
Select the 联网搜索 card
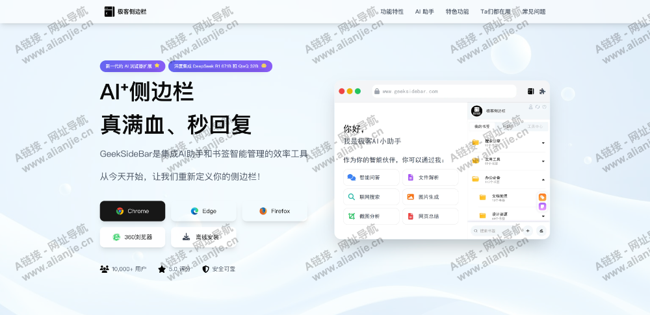[371, 197]
